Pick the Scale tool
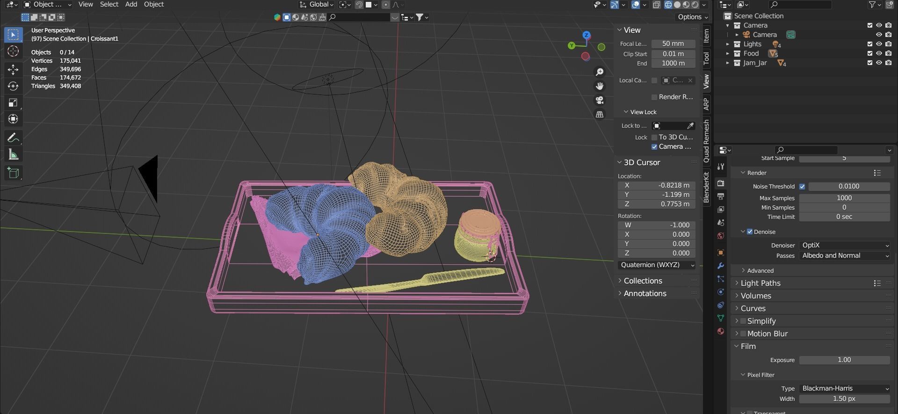898x414 pixels. tap(13, 102)
